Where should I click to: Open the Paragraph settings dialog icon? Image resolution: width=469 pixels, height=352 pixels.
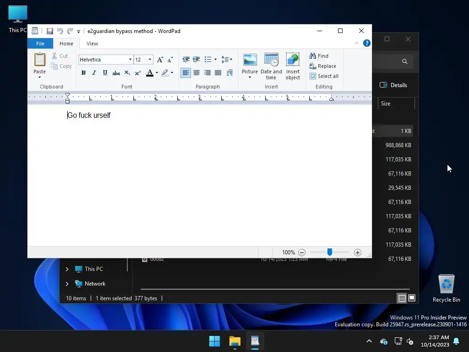(x=230, y=73)
